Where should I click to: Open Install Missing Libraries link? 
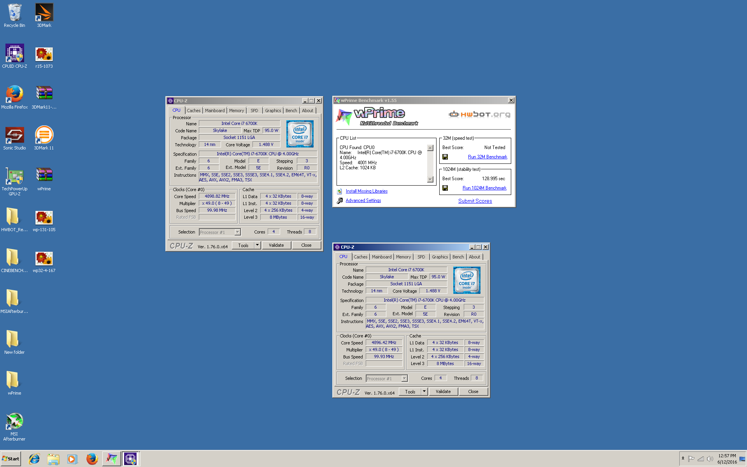(x=366, y=191)
